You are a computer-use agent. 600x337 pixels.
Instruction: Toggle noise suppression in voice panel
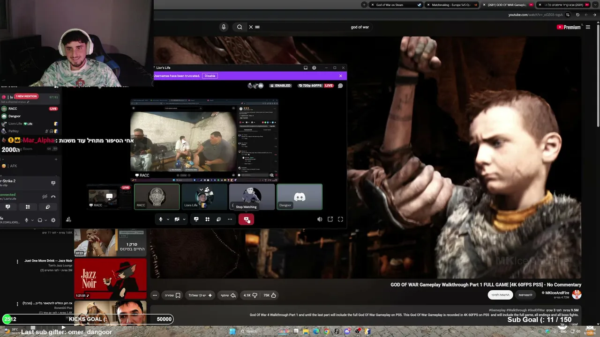point(45,197)
